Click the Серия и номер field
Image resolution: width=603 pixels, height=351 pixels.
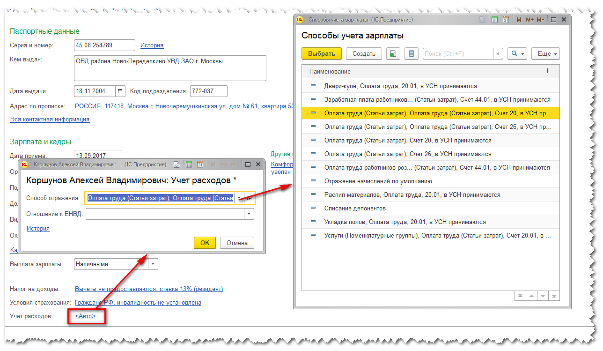coord(104,45)
